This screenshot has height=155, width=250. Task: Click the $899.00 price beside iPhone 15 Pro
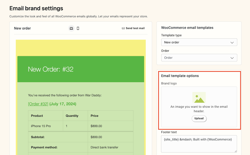pos(96,126)
